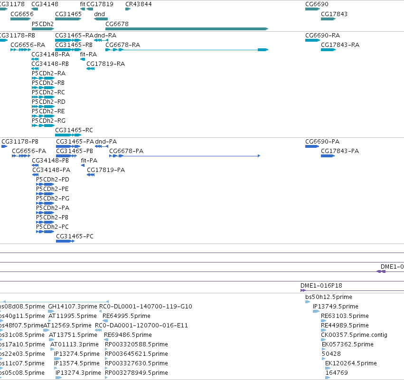Select transcript P5CDh2-RC

point(48,92)
